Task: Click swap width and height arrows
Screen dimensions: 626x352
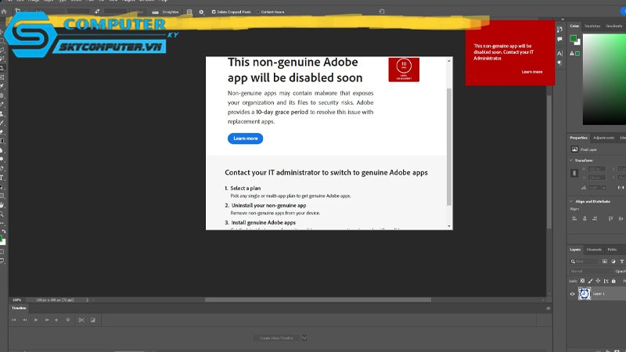Action: pos(97,12)
